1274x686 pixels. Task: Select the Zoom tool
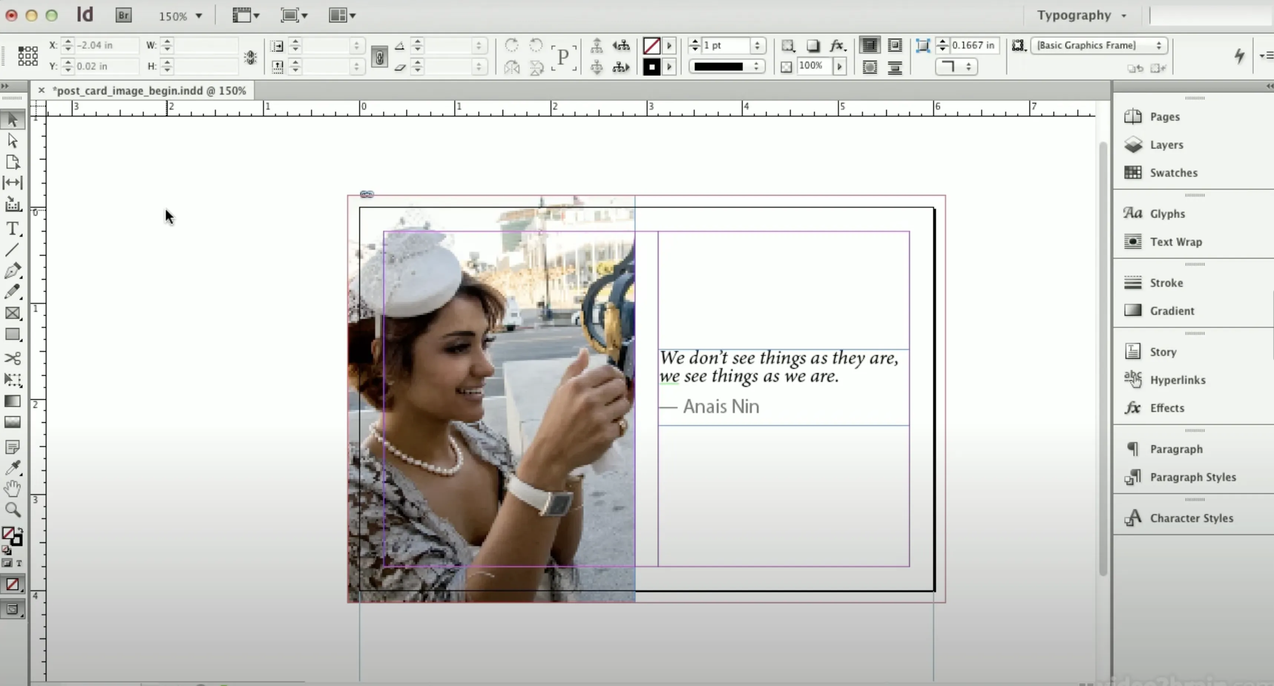tap(12, 509)
